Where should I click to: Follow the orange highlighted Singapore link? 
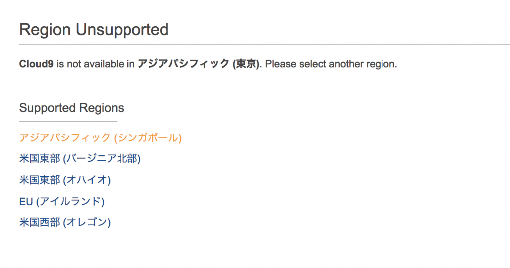pyautogui.click(x=101, y=137)
